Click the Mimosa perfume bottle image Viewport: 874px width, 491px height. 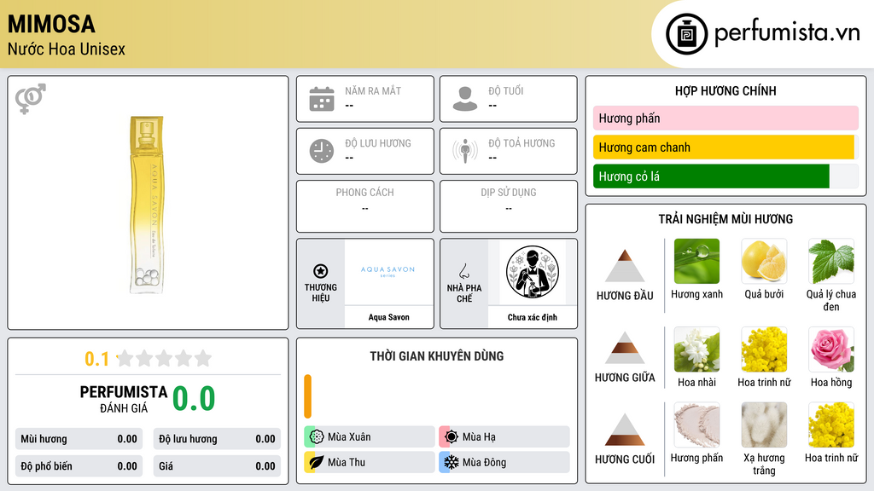click(x=147, y=205)
